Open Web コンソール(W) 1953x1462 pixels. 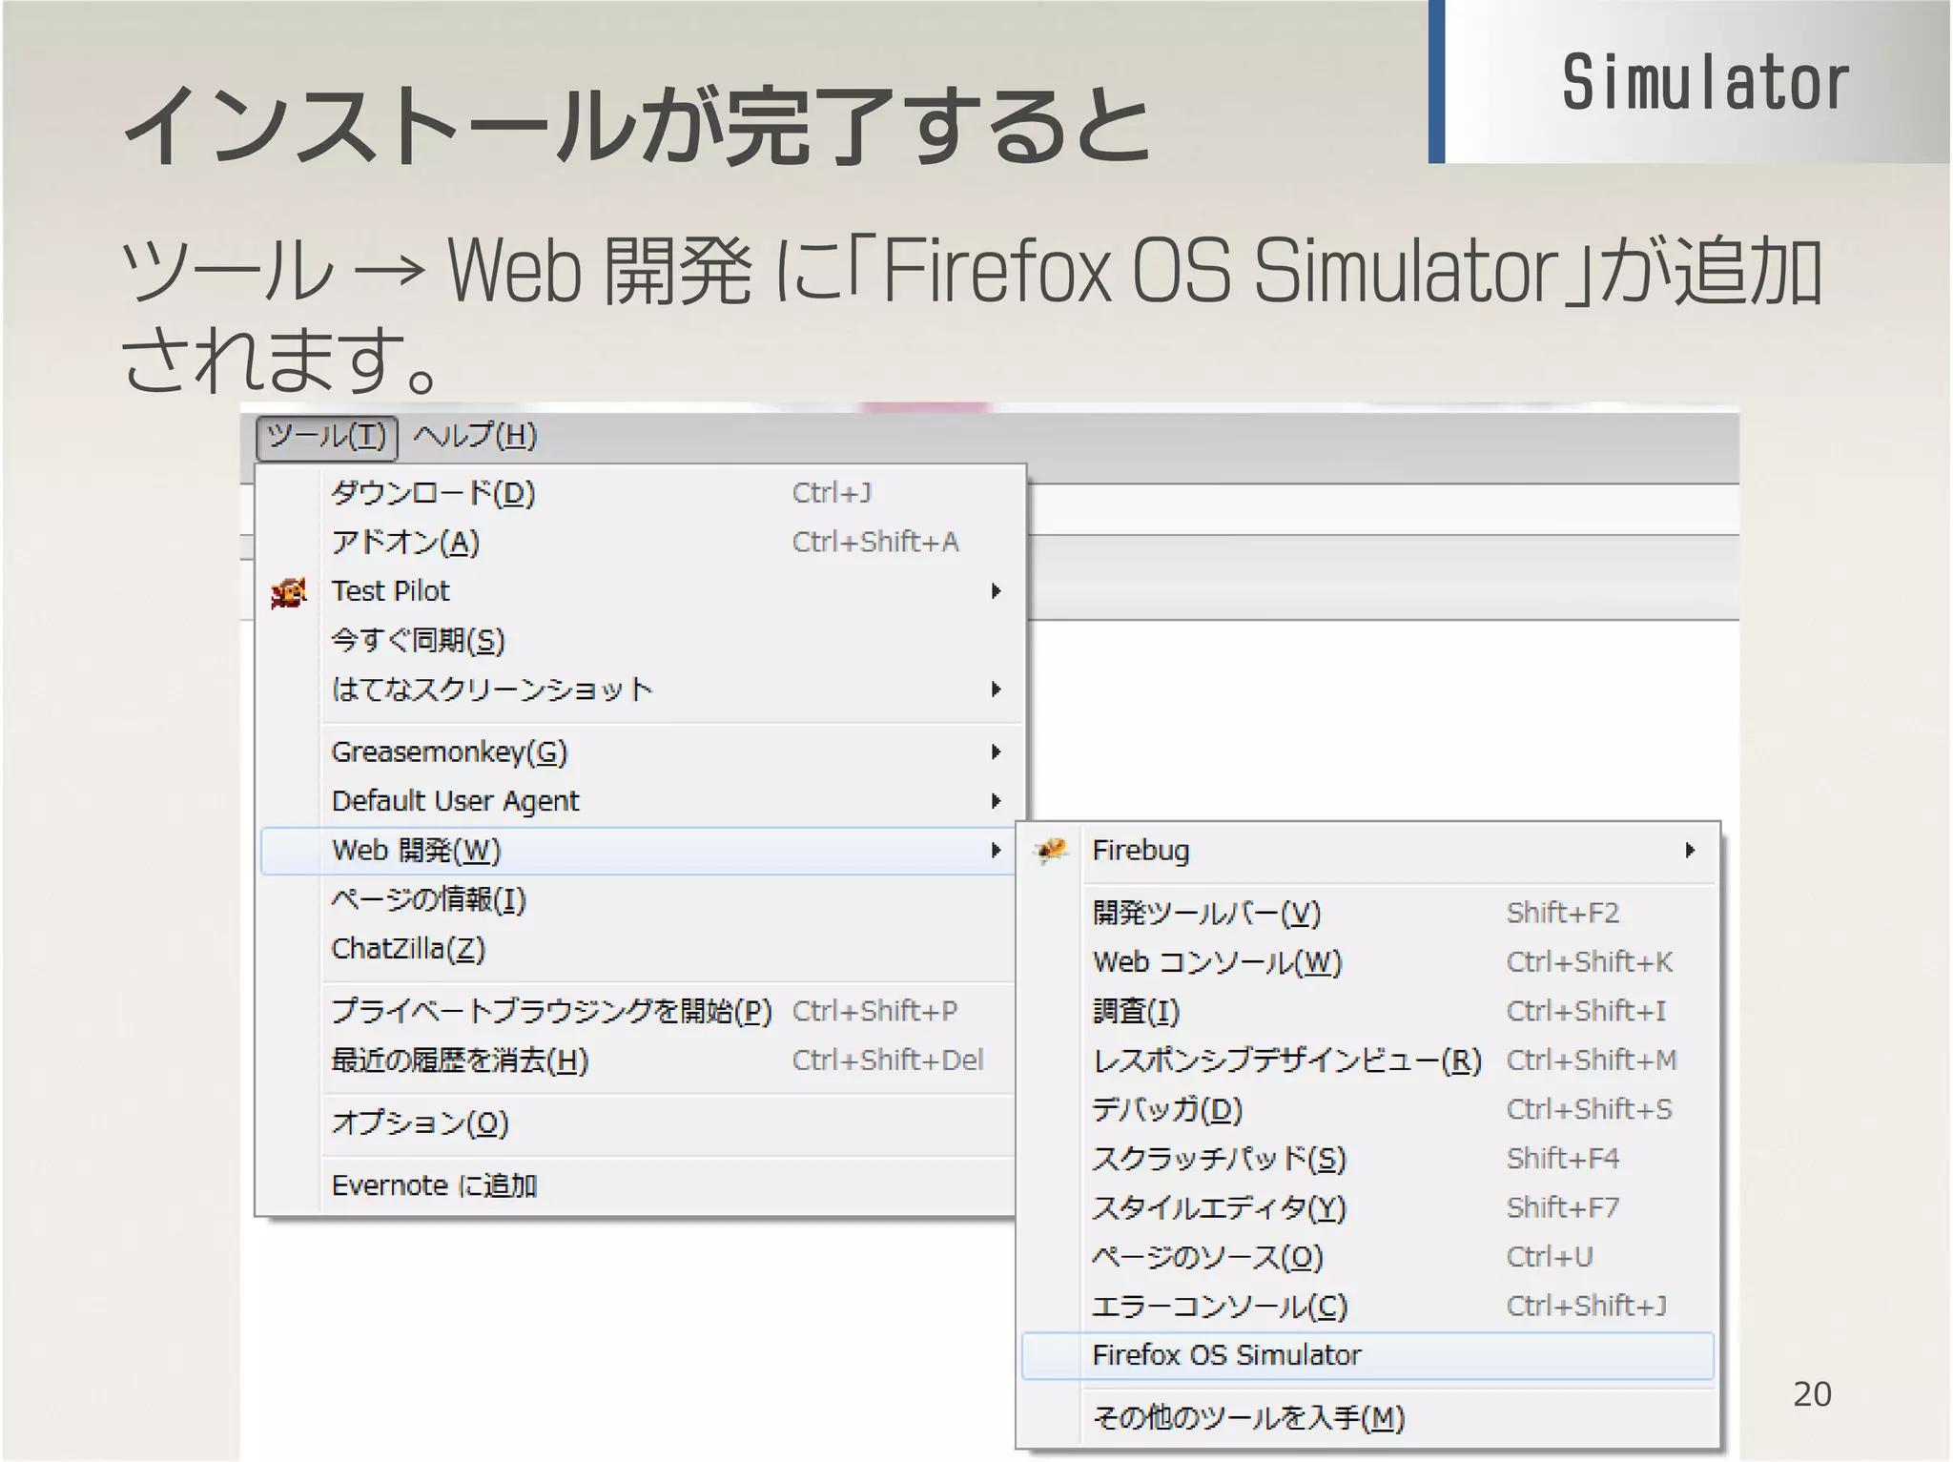1217,962
